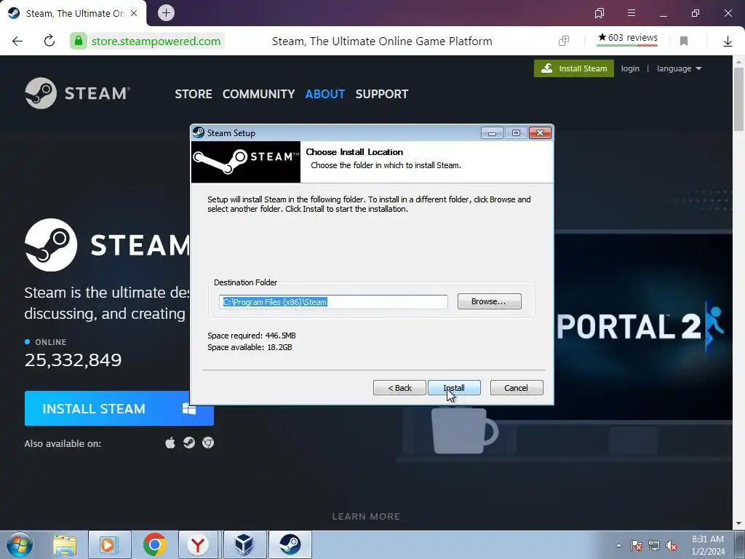Click the Steam icon in Setup title bar
The width and height of the screenshot is (745, 559).
coord(199,132)
